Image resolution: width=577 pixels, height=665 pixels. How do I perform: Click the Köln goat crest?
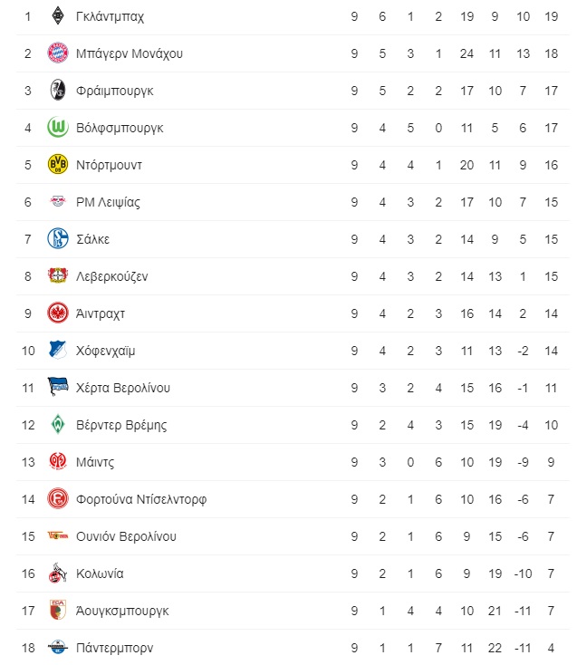coord(58,573)
